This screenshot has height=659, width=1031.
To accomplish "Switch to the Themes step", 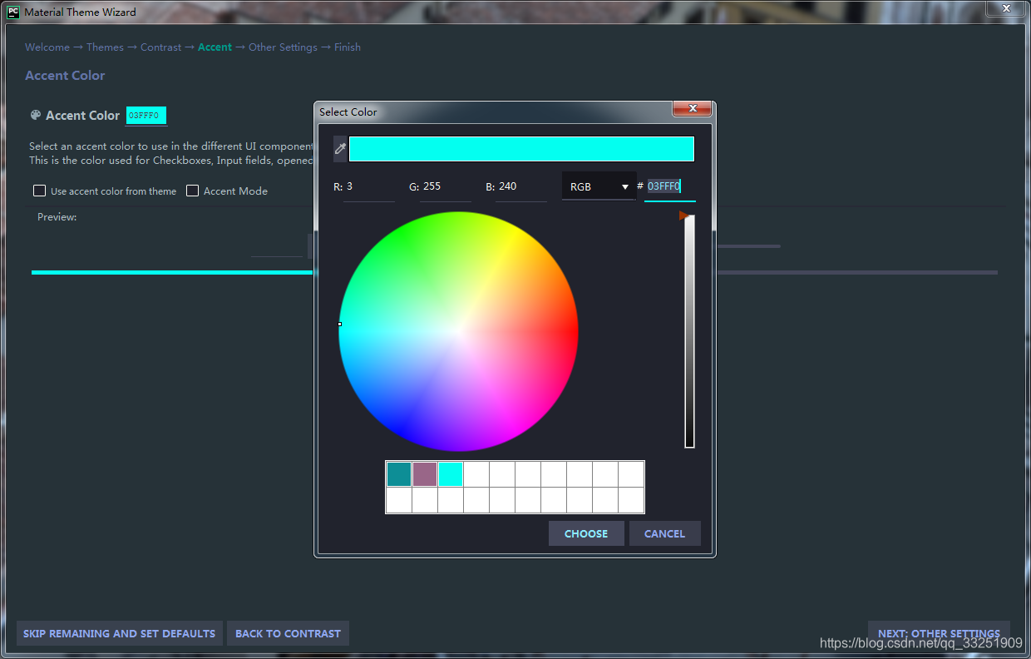I will pyautogui.click(x=105, y=47).
